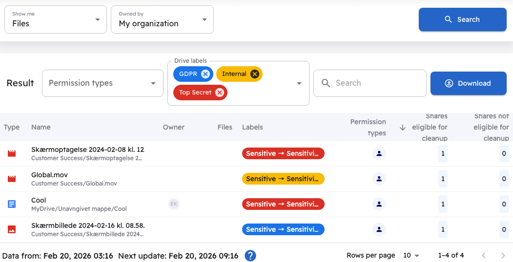Remove the GDPR label chip
Screen dimensions: 513x262
coord(205,74)
